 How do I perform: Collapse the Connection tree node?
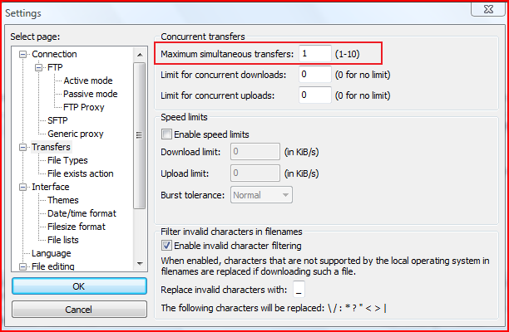tap(23, 55)
